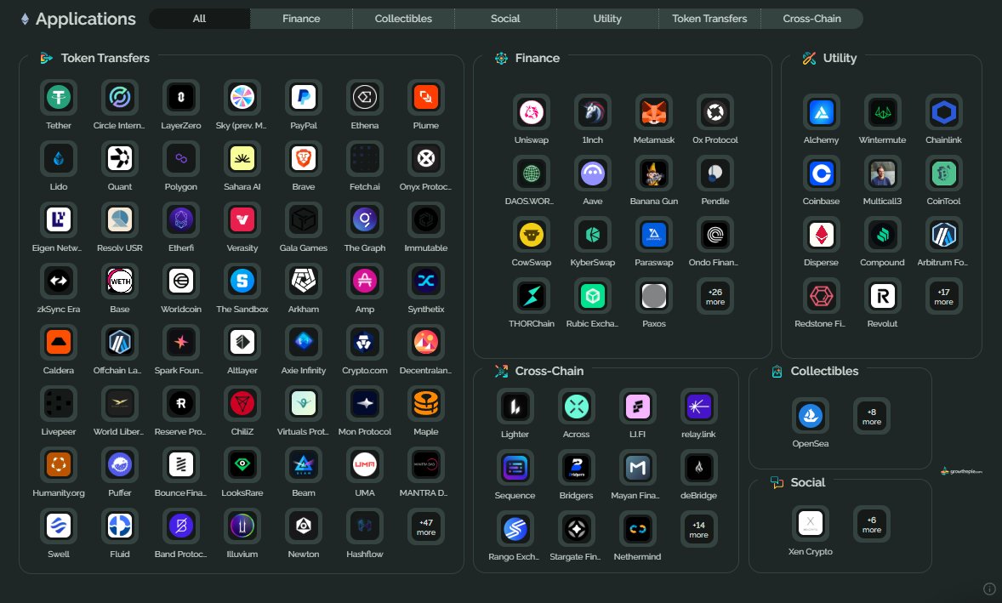Open Aave in the Finance section
Viewport: 1002px width, 603px height.
point(592,173)
